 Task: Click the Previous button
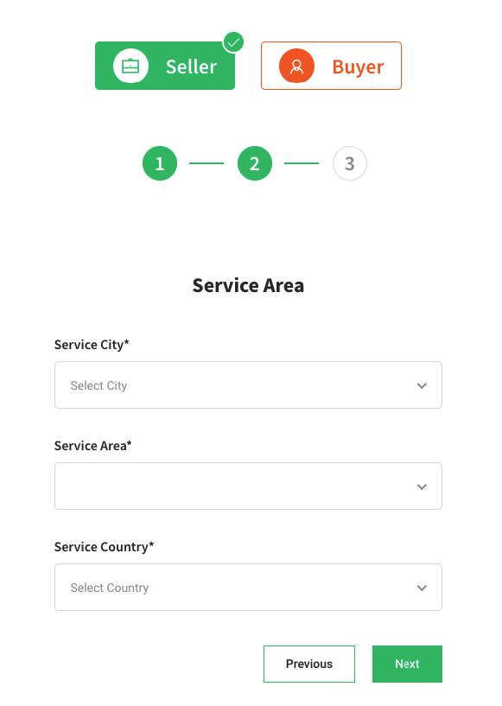[x=309, y=665]
